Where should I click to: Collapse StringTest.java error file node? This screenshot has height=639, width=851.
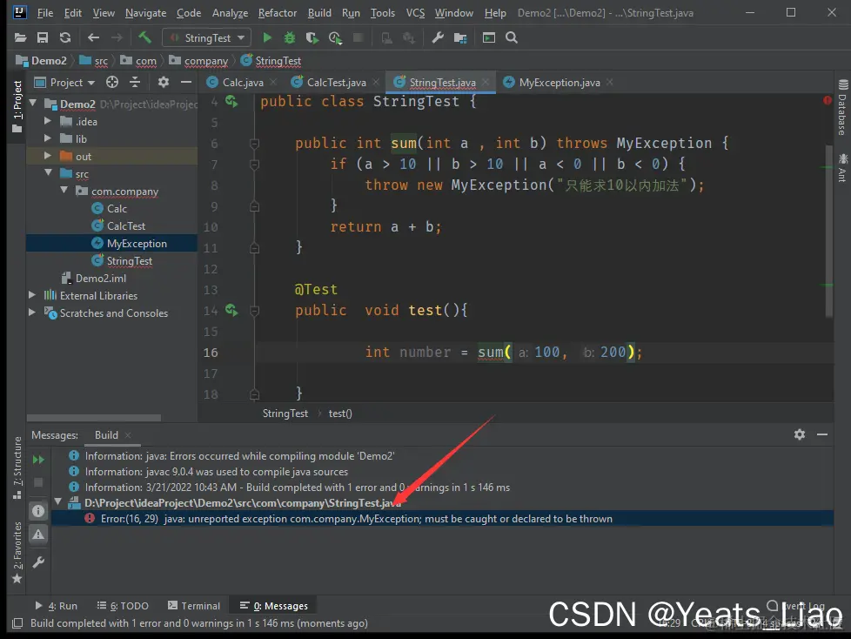(x=58, y=501)
